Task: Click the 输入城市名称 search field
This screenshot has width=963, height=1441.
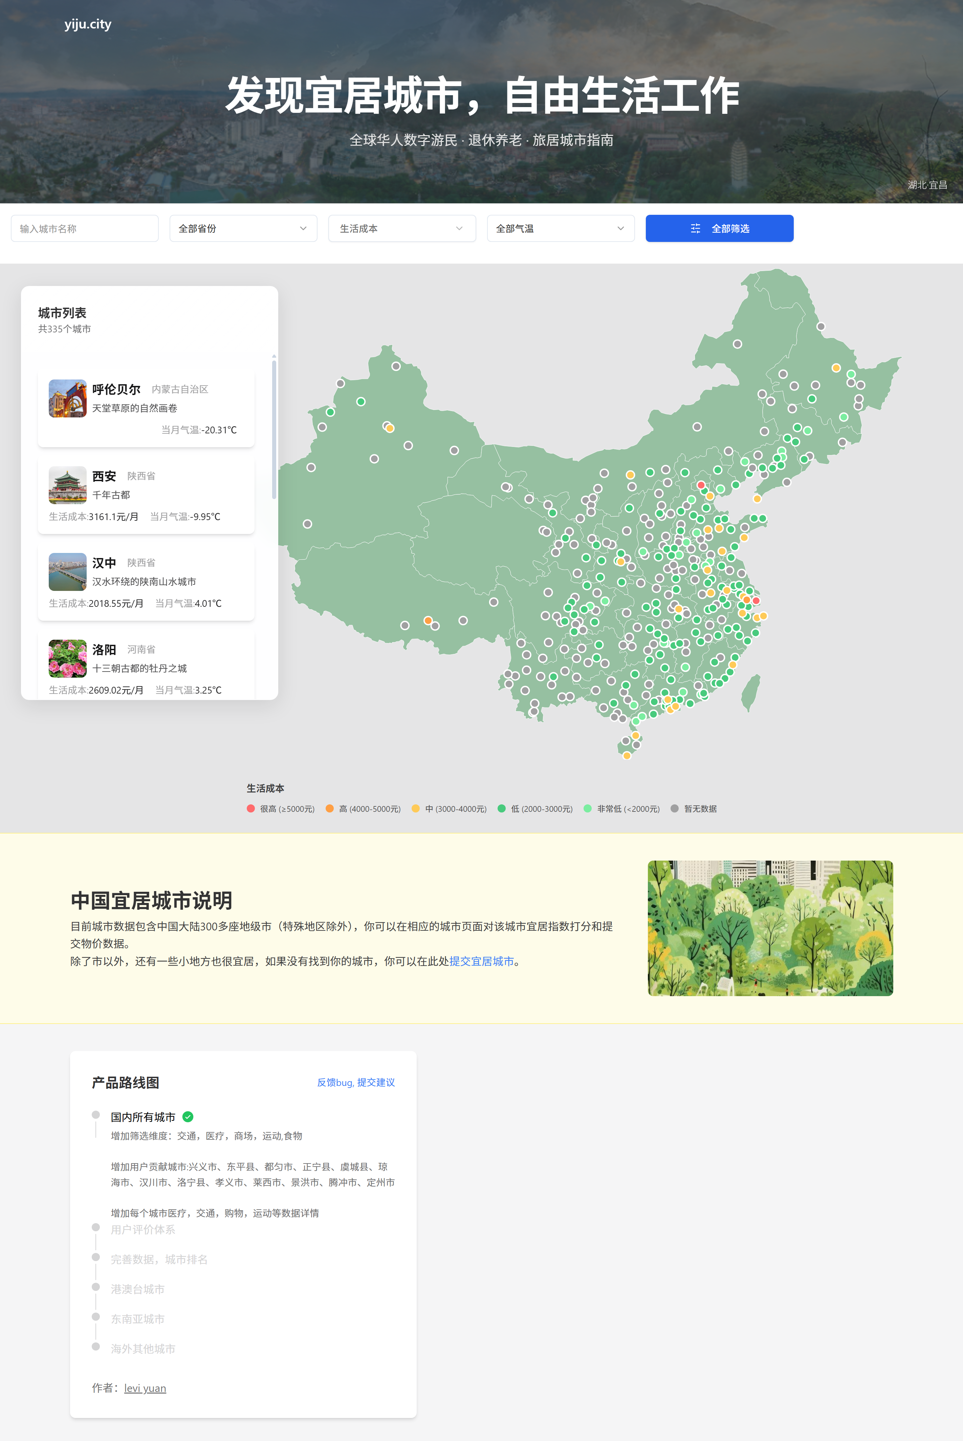Action: 85,228
